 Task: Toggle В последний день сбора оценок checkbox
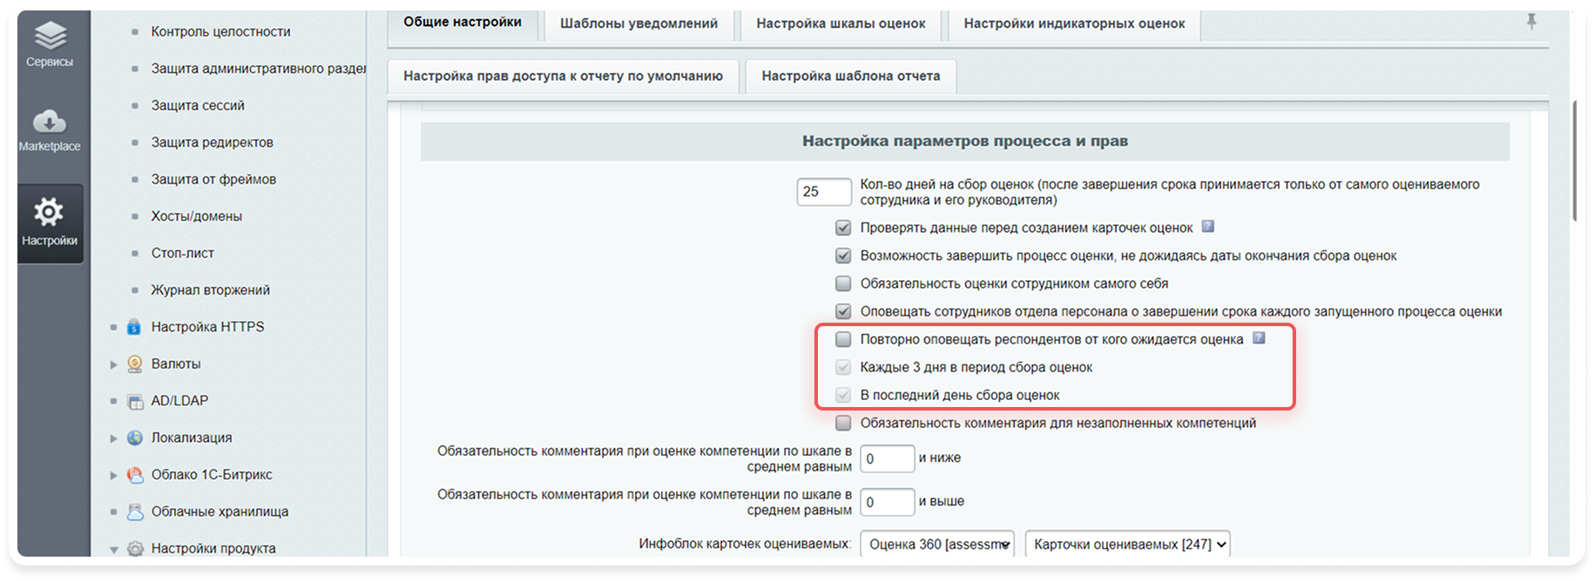click(843, 395)
